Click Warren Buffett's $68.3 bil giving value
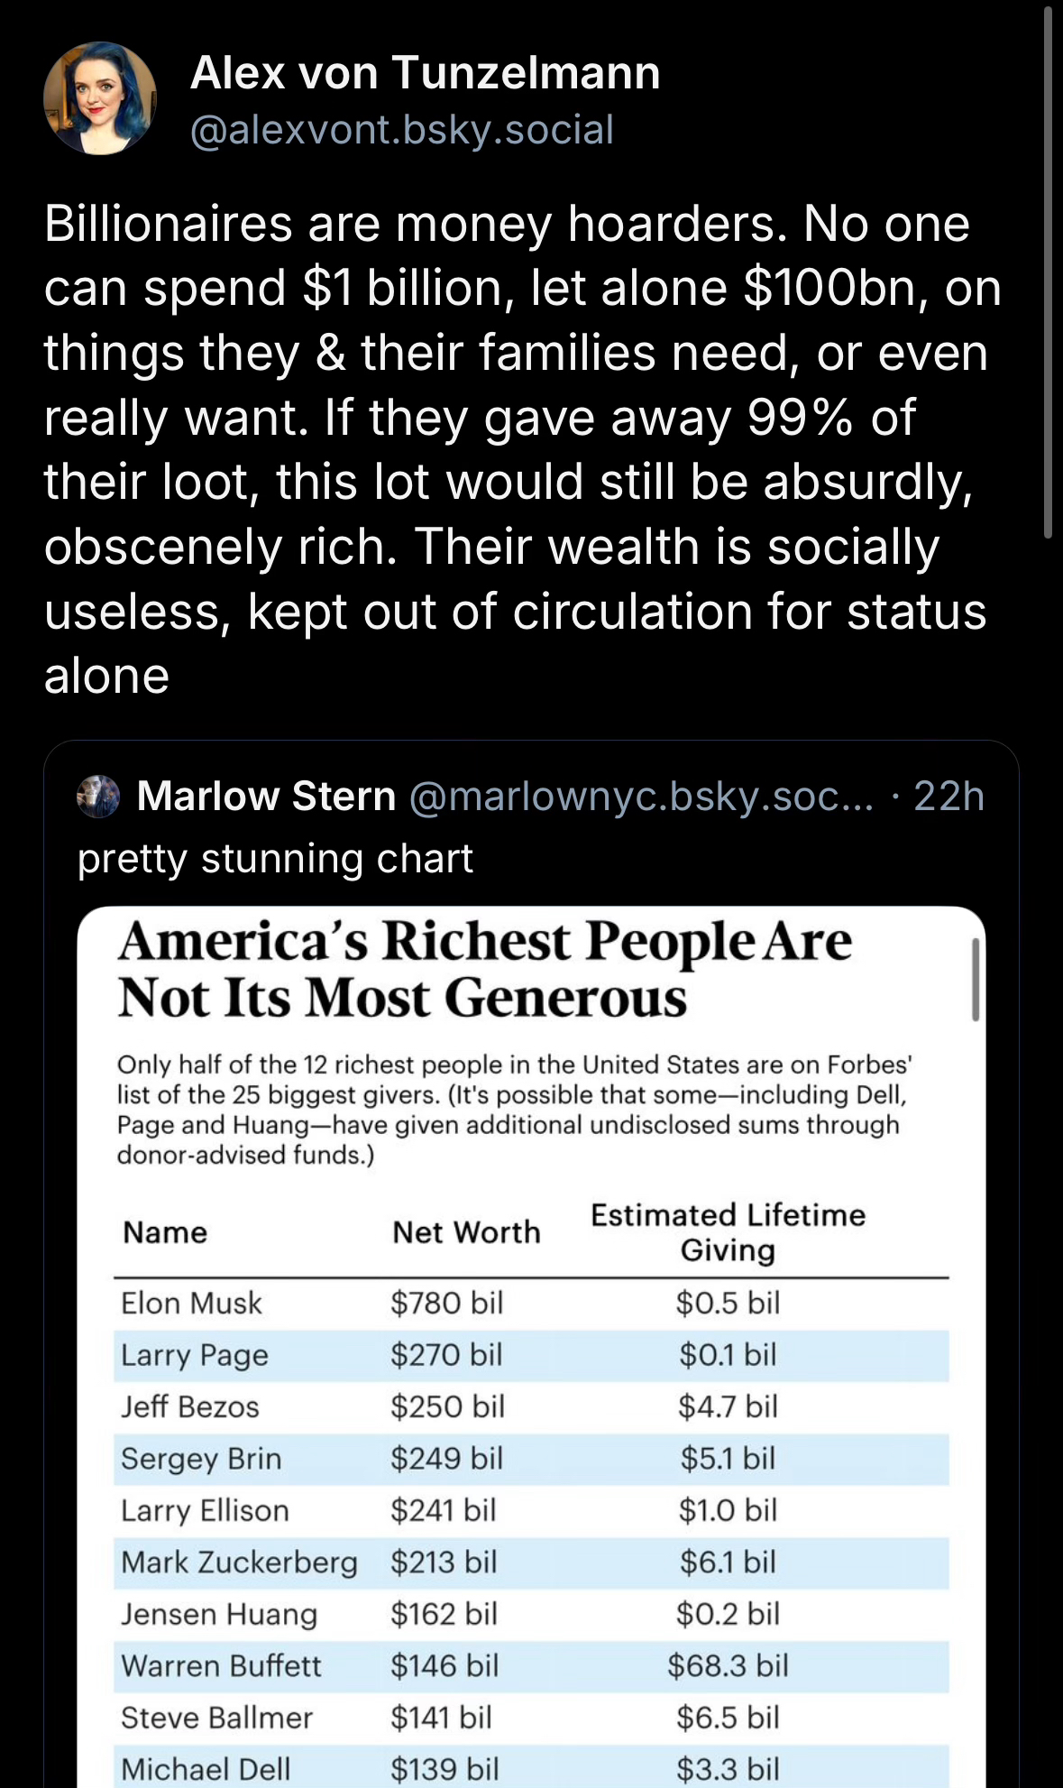The image size is (1063, 1788). (728, 1666)
